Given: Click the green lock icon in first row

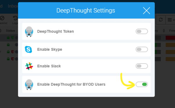Looking at the screenshot, I should click(x=8, y=38).
